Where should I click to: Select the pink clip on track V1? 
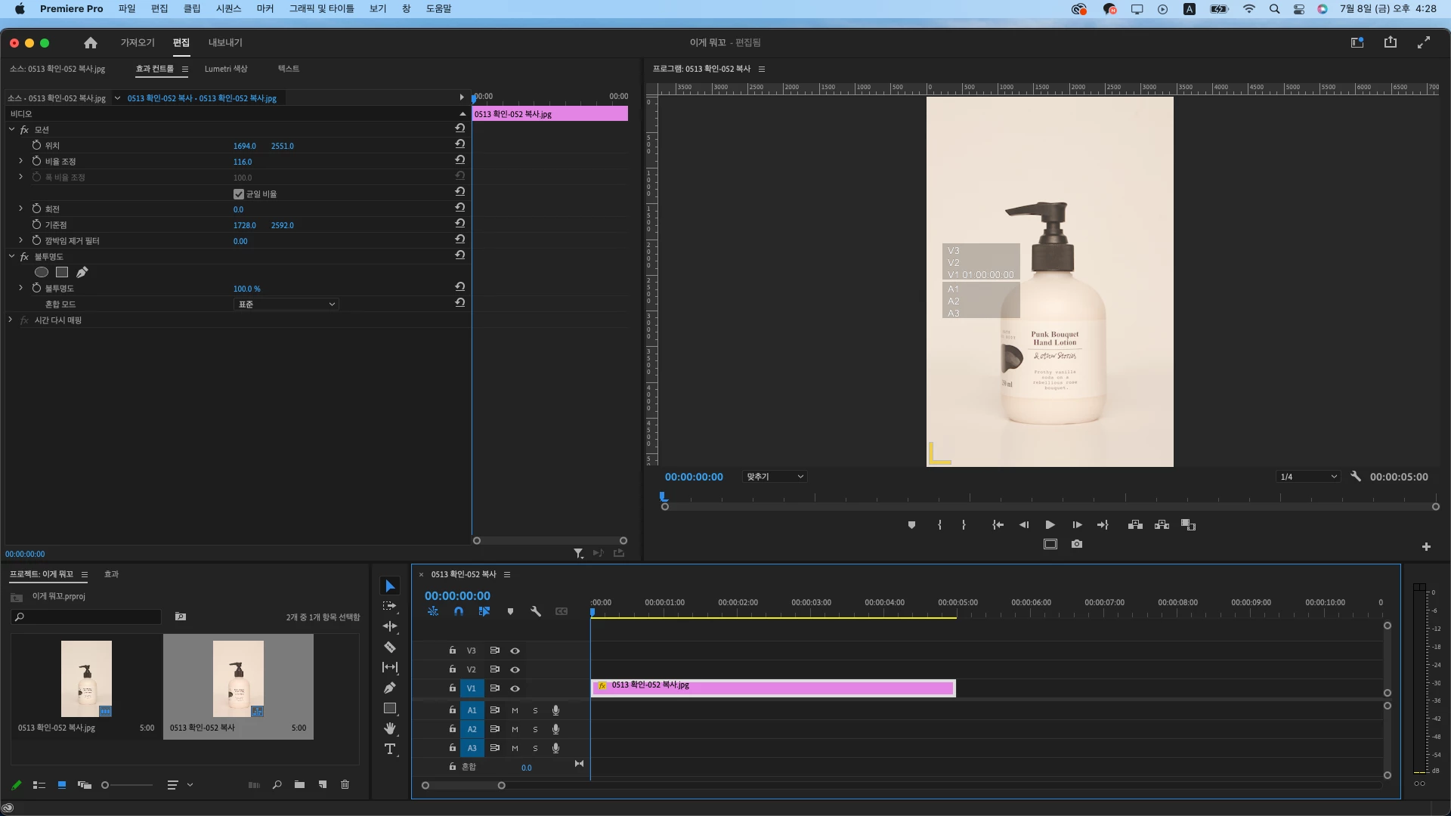(773, 688)
